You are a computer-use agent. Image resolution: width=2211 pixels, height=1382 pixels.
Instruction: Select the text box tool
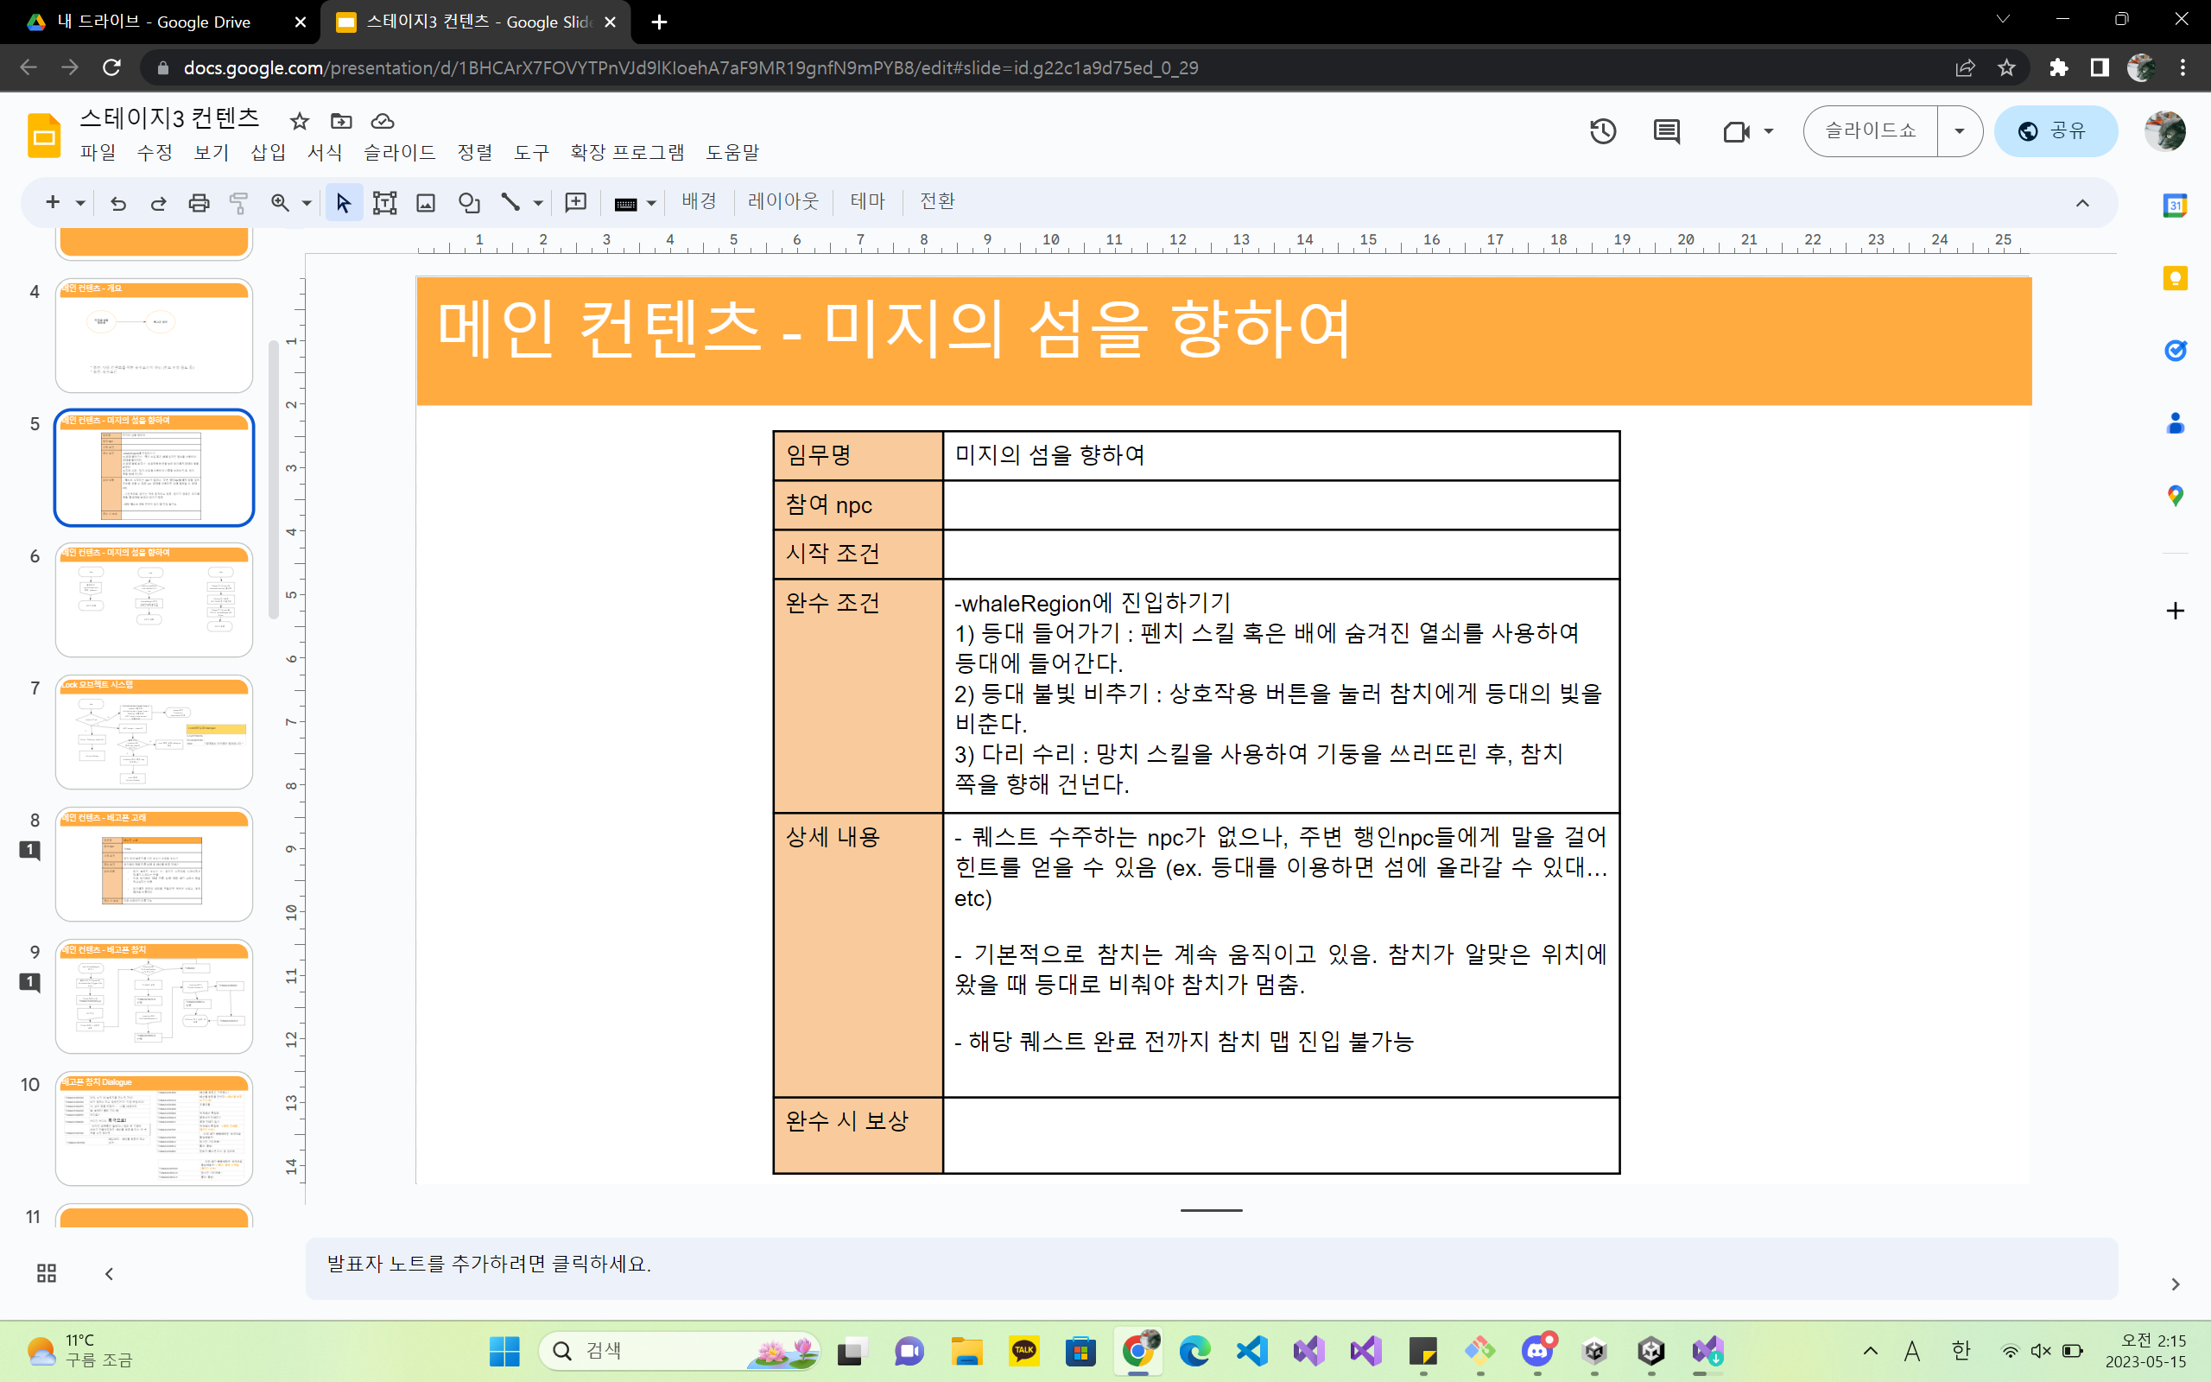[x=384, y=203]
